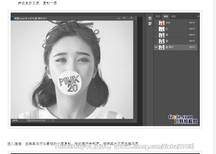Viewport: 216px width, 154px height.
Task: Toggle visibility of the 绿 (Green) channel
Action: (x=156, y=35)
